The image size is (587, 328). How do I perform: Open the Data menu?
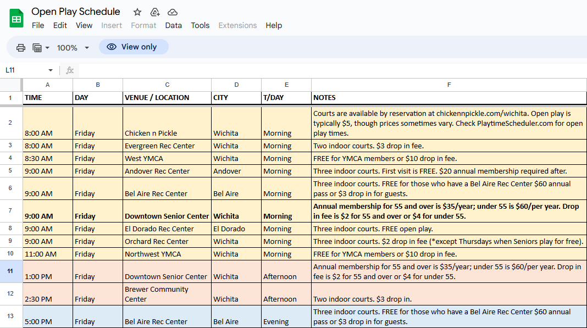[x=173, y=25]
